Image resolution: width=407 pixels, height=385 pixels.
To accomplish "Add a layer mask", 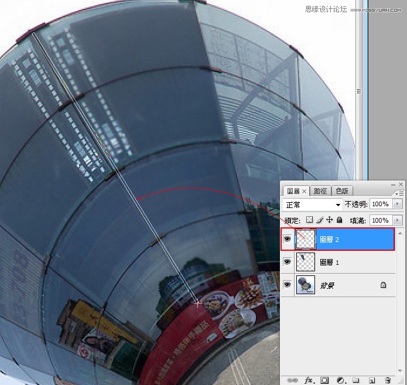I will point(325,380).
